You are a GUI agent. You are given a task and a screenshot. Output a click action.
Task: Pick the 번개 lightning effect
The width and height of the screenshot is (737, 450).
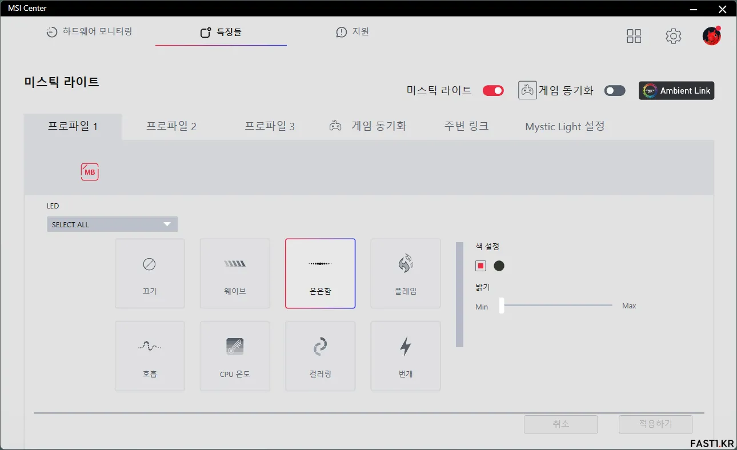[406, 356]
